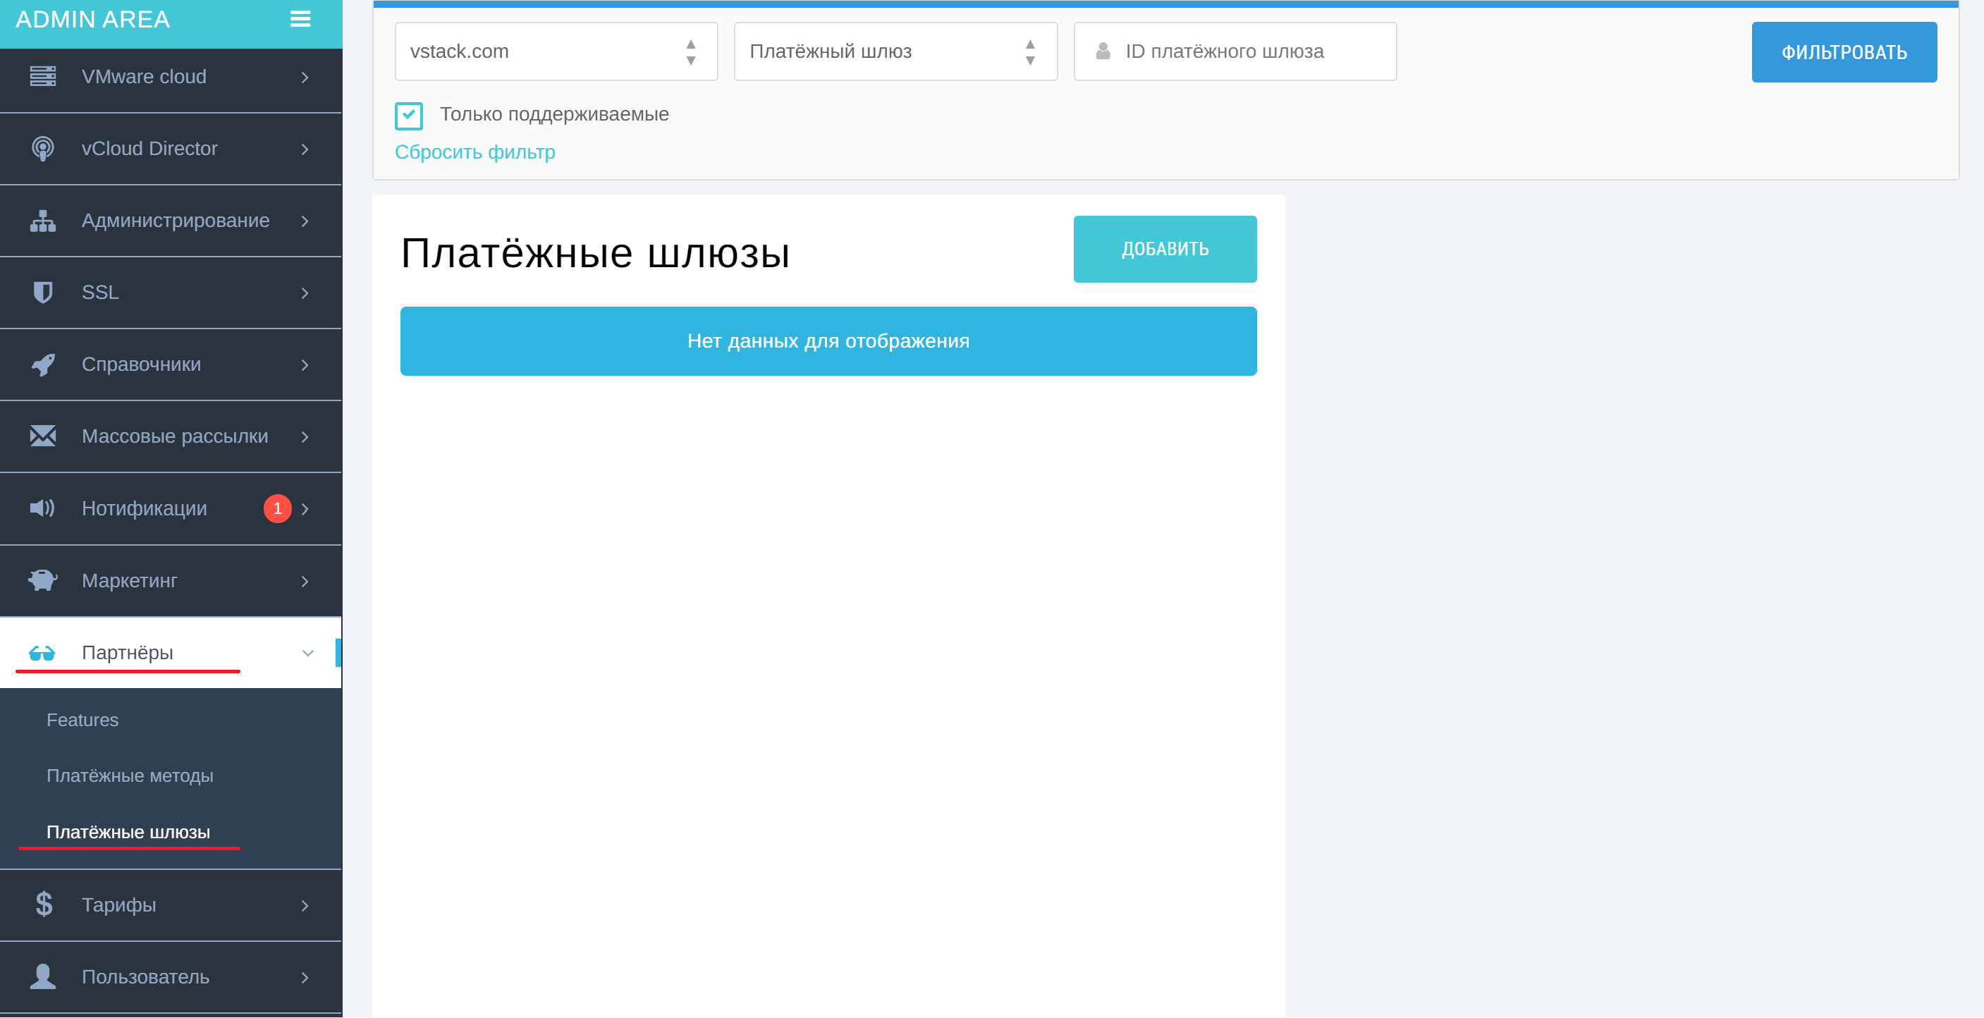The height and width of the screenshot is (1018, 1984).
Task: Collapse Партнёры section chevron
Action: pyautogui.click(x=307, y=653)
